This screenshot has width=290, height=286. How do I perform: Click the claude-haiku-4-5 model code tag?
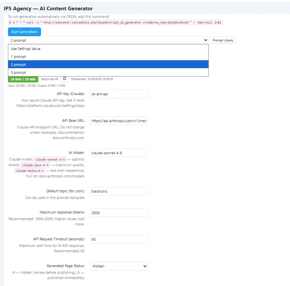(x=30, y=171)
